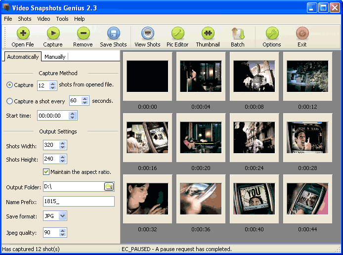This screenshot has width=343, height=255.
Task: Click the Exit toolbar button
Action: (302, 34)
